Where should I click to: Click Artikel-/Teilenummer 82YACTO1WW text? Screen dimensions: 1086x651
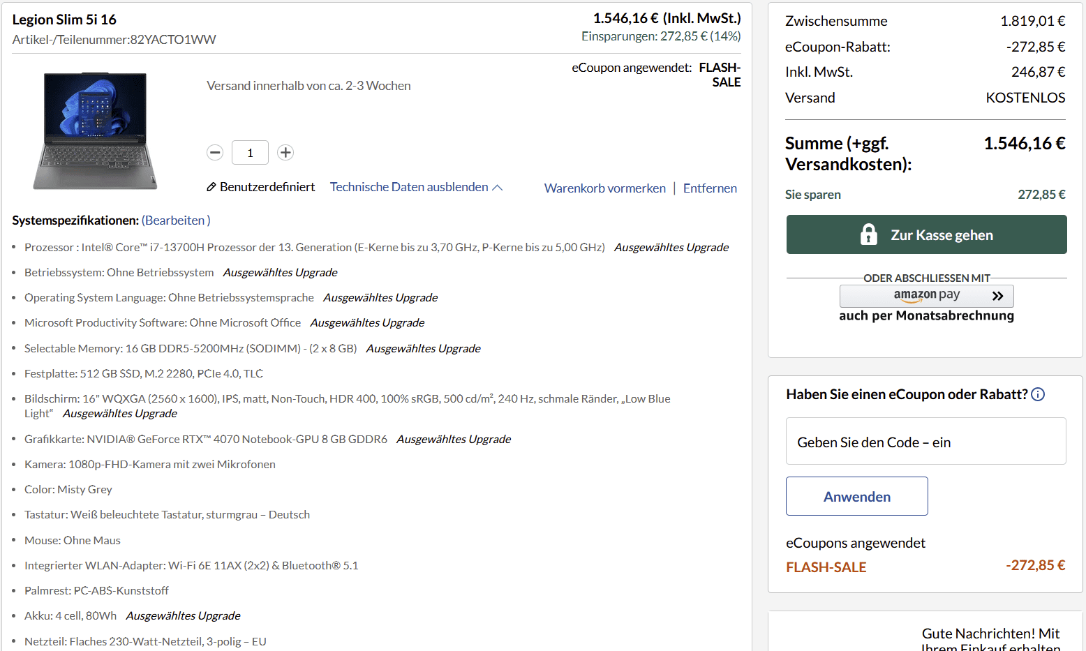point(114,40)
